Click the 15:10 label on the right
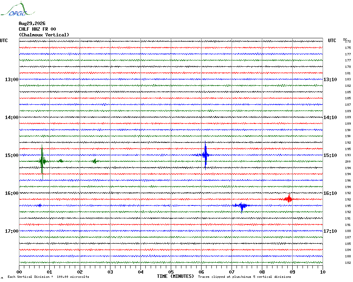 click(330, 155)
